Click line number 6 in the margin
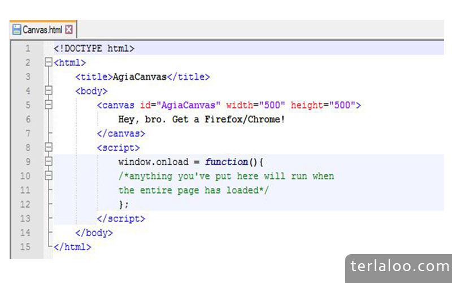 (x=28, y=119)
